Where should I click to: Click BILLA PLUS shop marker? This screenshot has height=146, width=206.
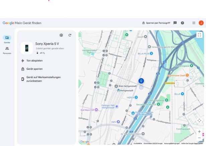pyautogui.click(x=151, y=53)
